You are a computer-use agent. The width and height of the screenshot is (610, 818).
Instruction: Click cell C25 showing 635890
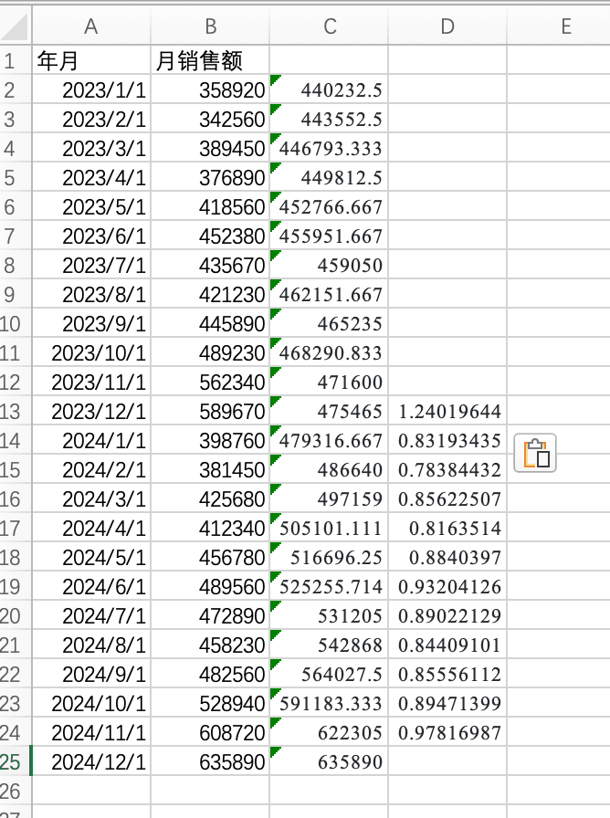click(x=329, y=762)
